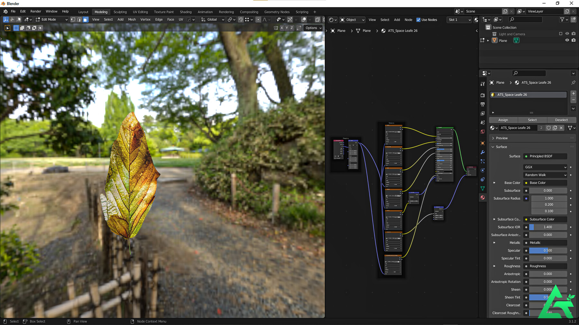
Task: Open the Mesh menu in the viewport
Action: click(x=132, y=19)
